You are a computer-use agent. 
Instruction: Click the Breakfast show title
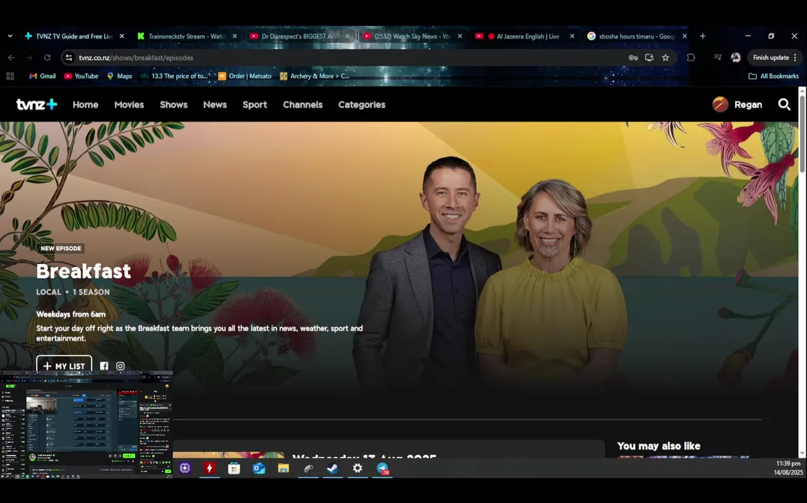tap(83, 271)
